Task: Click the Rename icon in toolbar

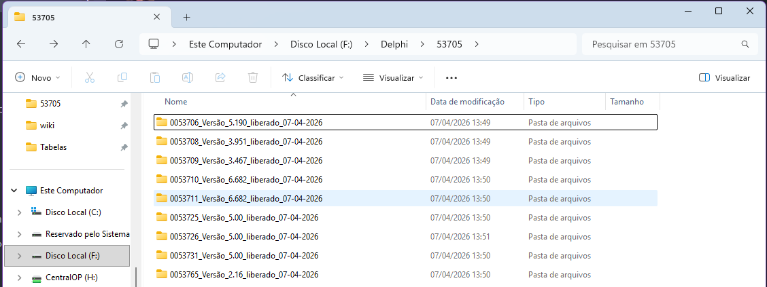Action: 188,77
